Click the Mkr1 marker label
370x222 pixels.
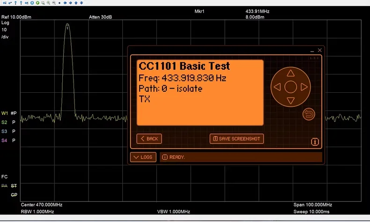point(200,11)
